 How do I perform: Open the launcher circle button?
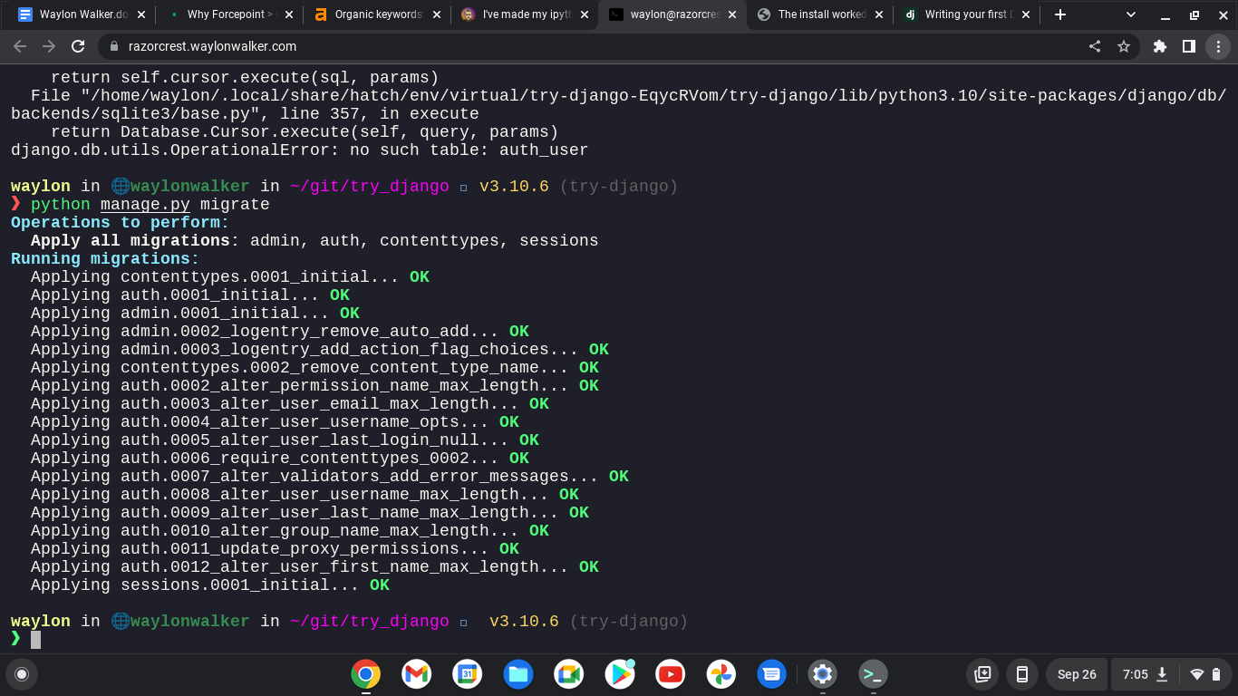click(x=22, y=673)
